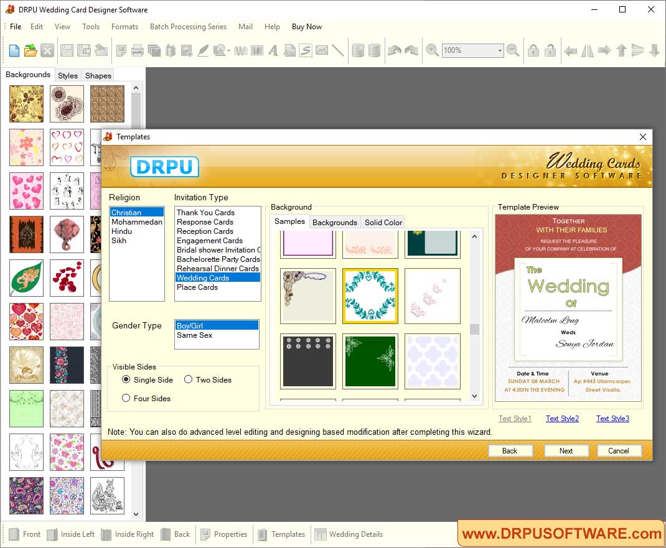The width and height of the screenshot is (666, 548).
Task: Click the grey X close-document icon
Action: 47,50
